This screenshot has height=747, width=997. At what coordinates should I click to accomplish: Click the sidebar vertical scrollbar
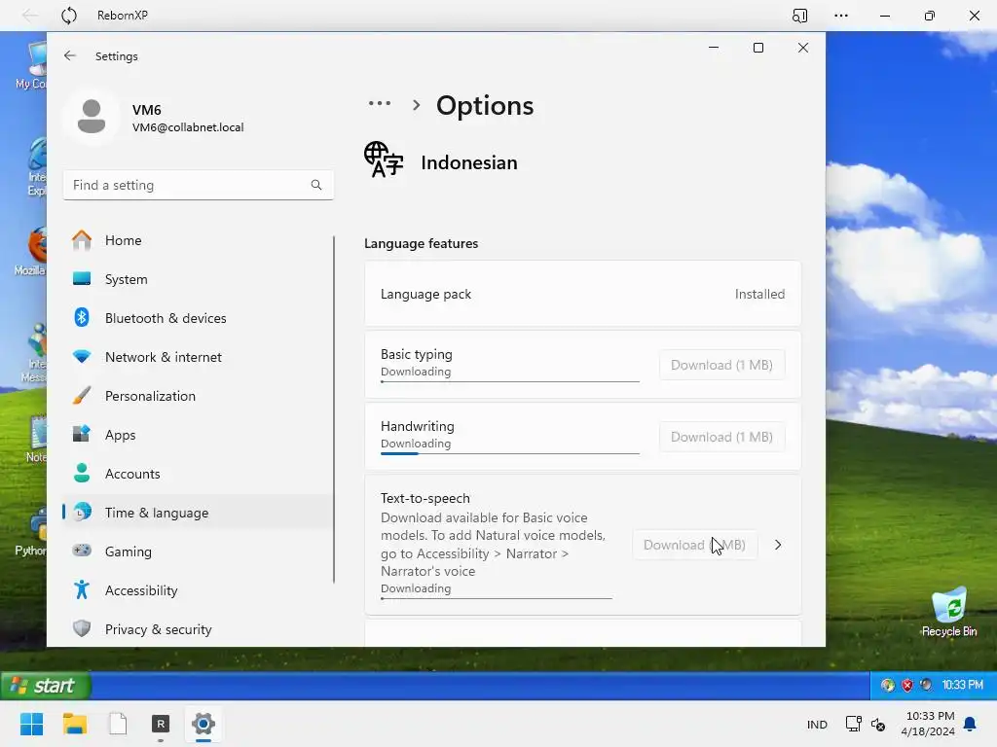(x=334, y=409)
